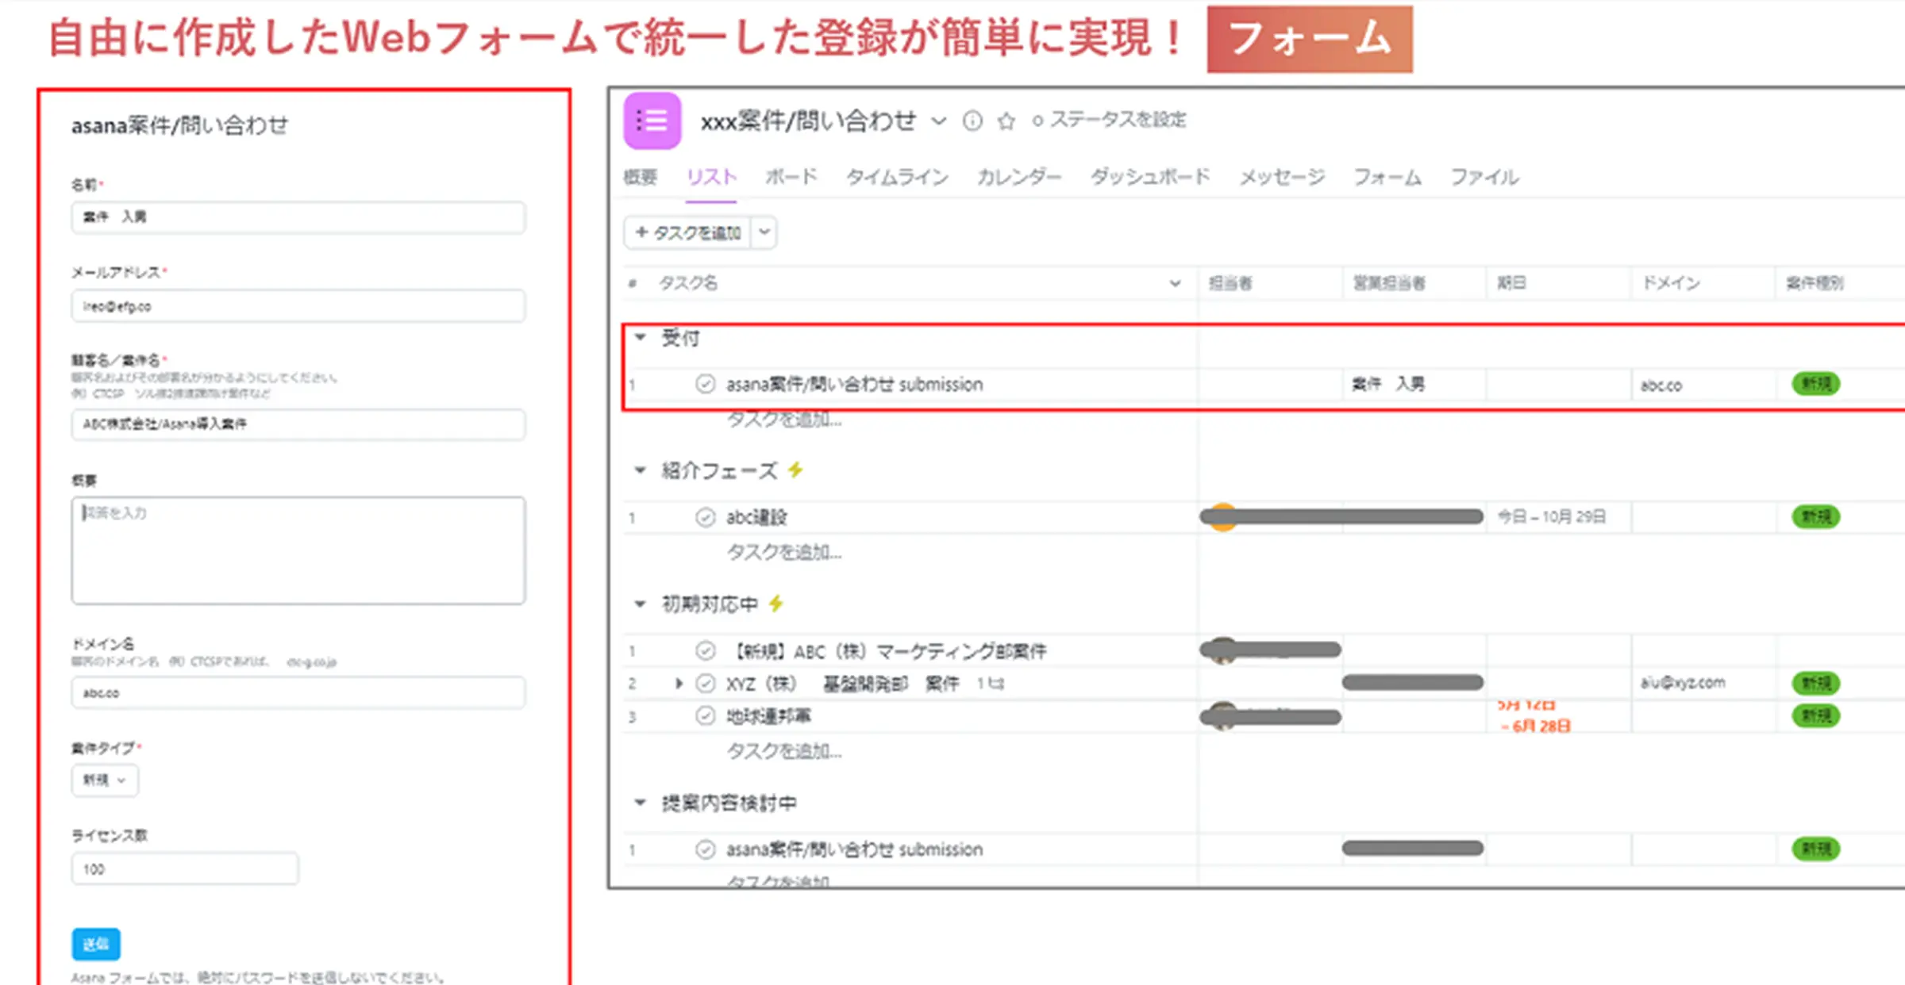Click abc.co domain cell in 受付 row

1661,385
